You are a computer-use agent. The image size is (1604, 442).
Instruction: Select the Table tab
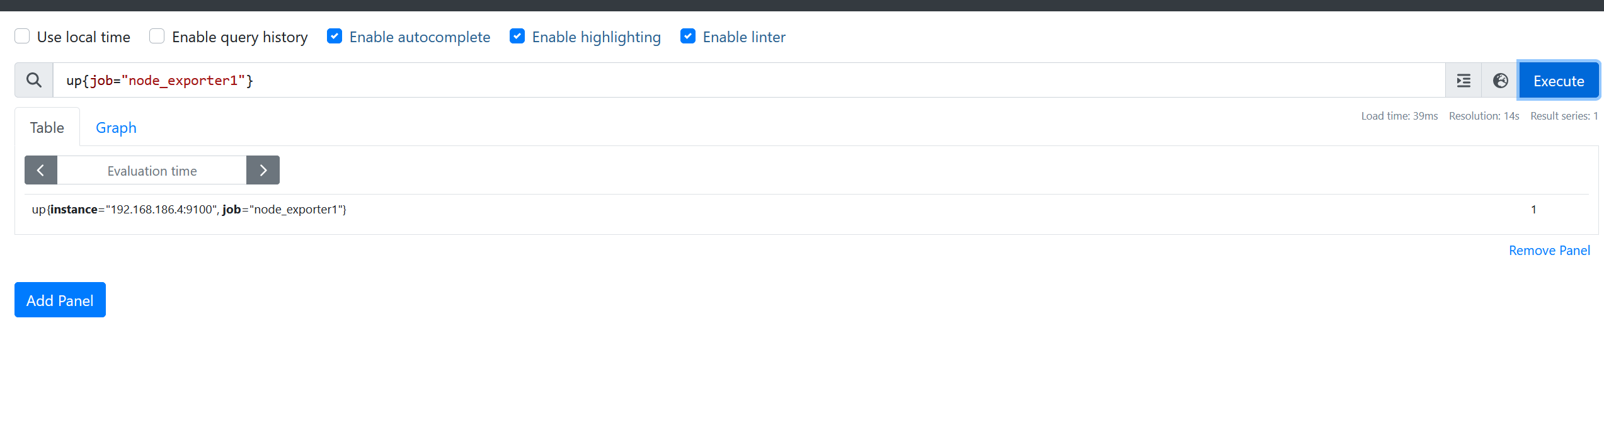47,128
